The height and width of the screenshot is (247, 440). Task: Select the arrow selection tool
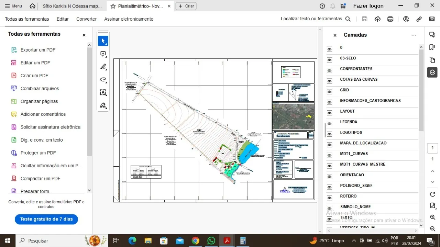103,41
